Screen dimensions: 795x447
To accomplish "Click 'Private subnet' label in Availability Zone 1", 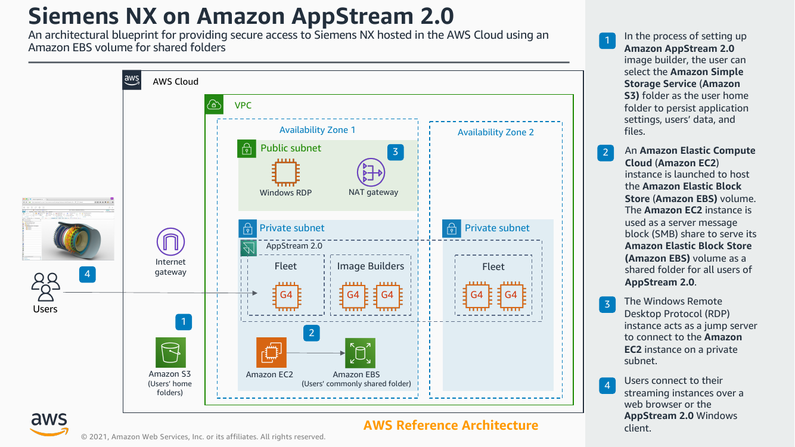I will (292, 228).
